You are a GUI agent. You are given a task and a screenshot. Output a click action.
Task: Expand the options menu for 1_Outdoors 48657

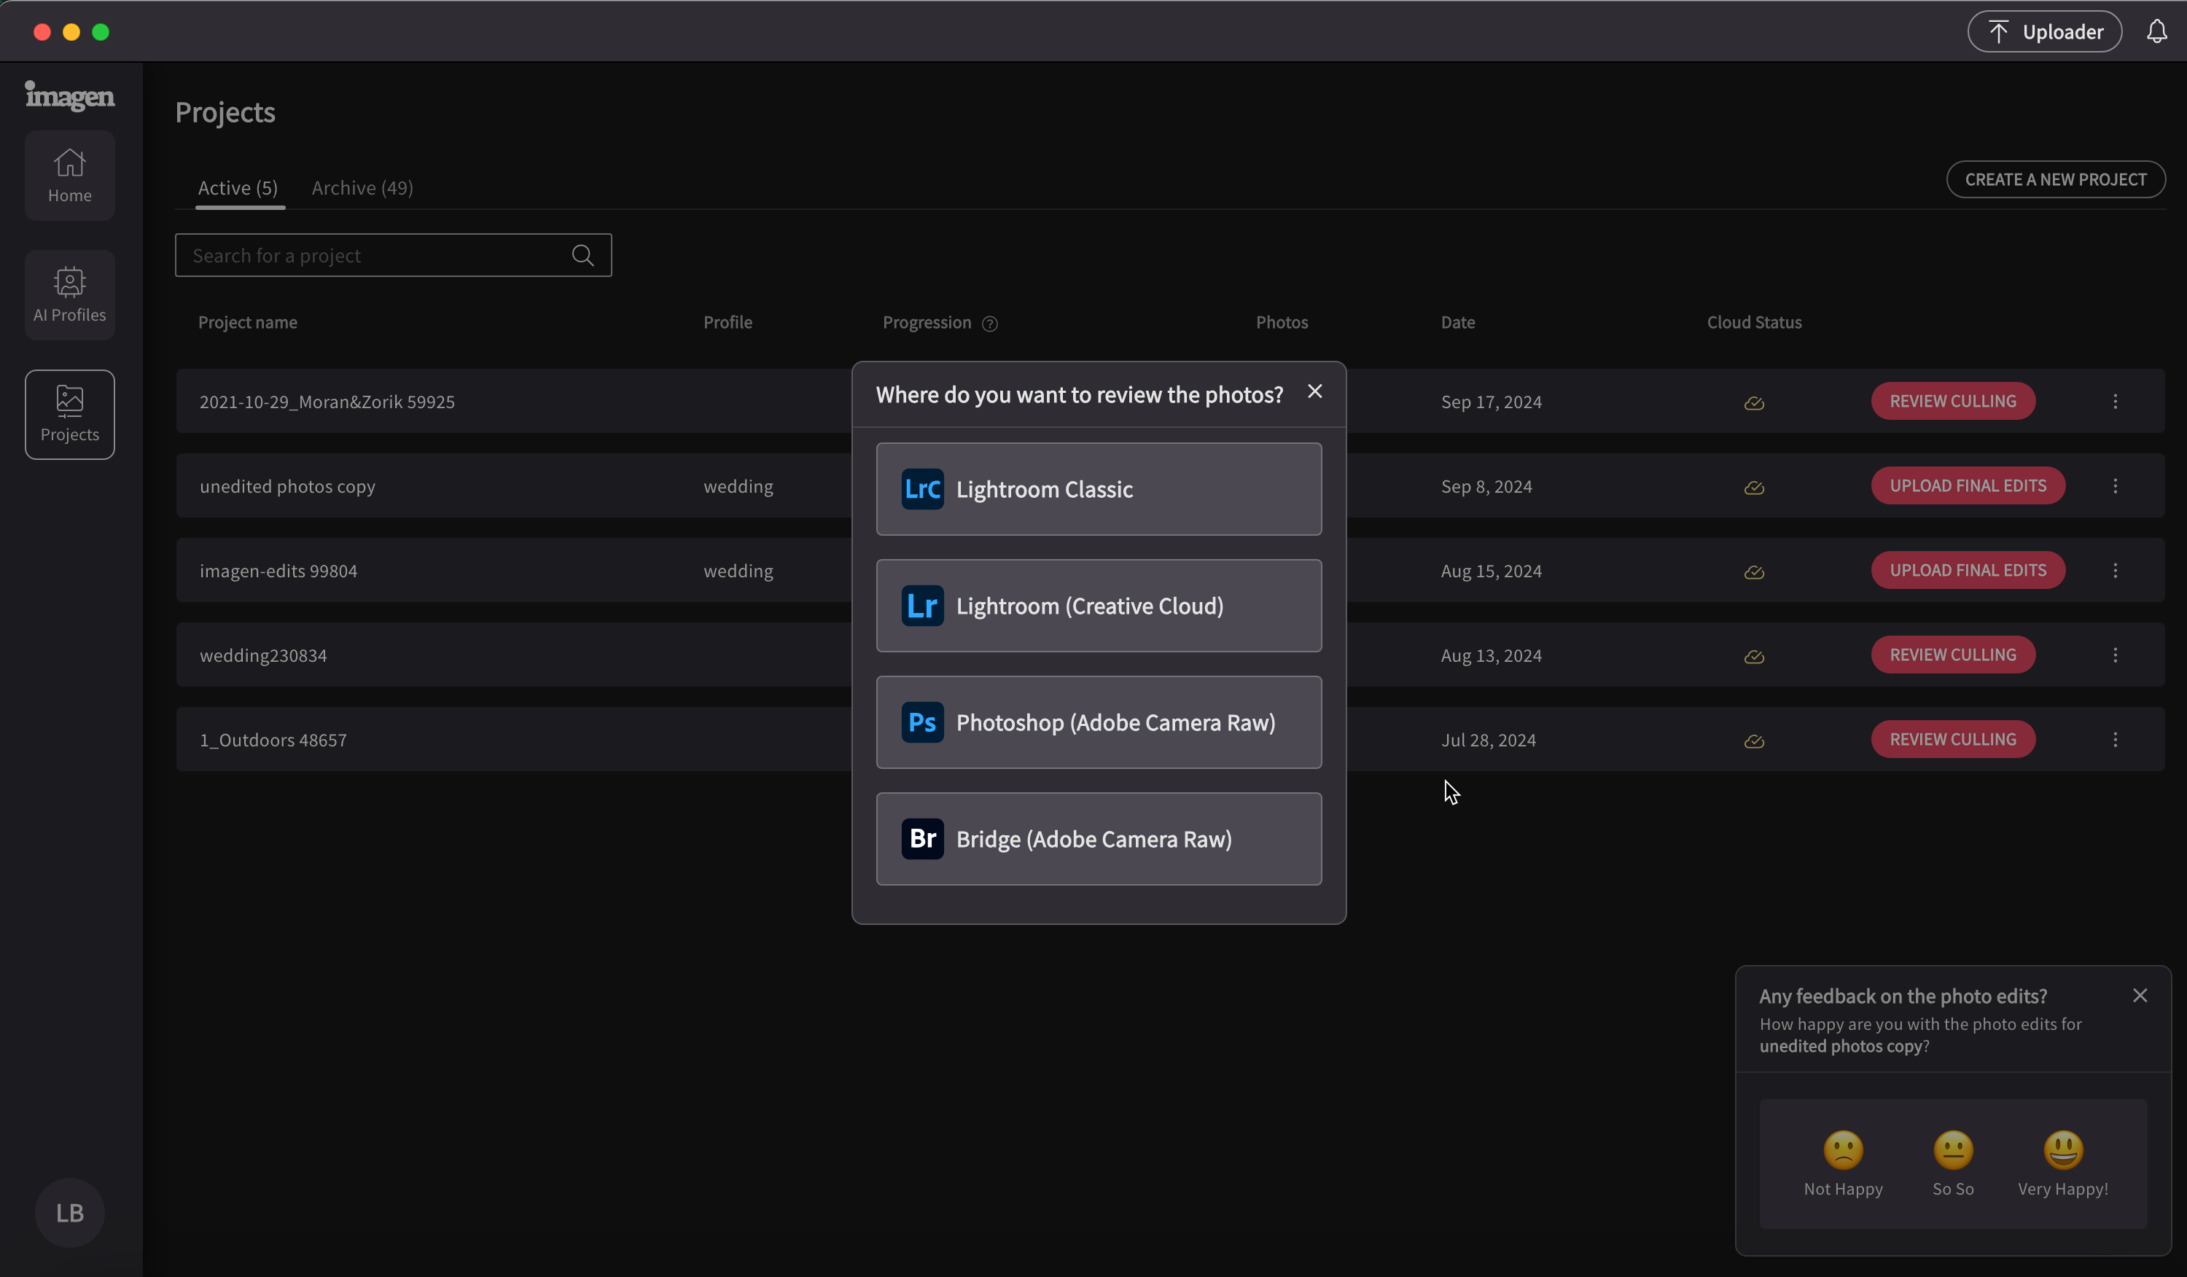2115,740
